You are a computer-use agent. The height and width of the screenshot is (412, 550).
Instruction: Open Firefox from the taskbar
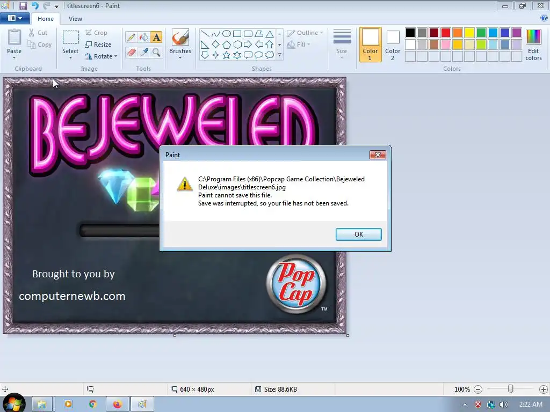click(117, 404)
